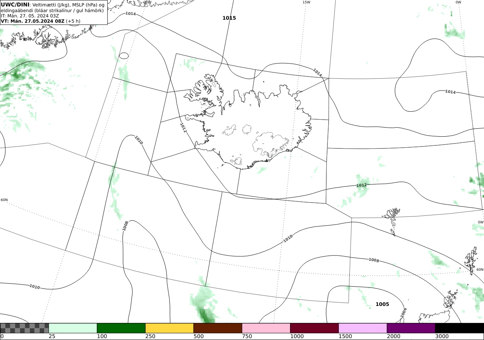The width and height of the screenshot is (484, 340).
Task: Select the black above-3000 legend swatch
Action: tap(459, 328)
